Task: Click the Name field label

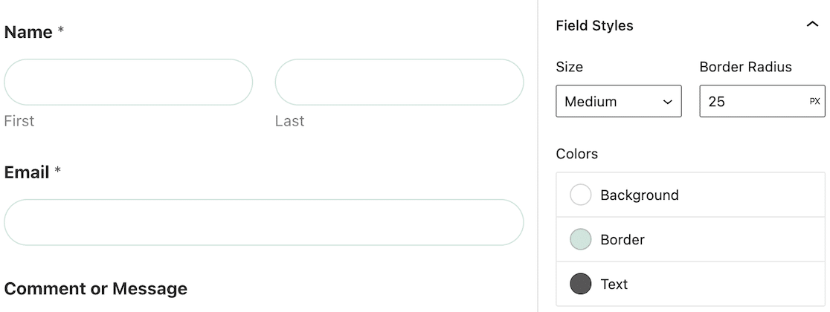Action: click(28, 32)
